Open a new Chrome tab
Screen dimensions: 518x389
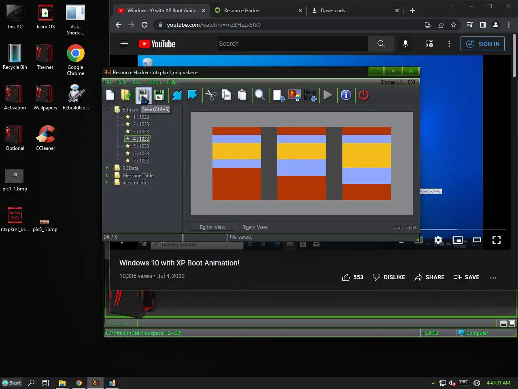coord(412,11)
